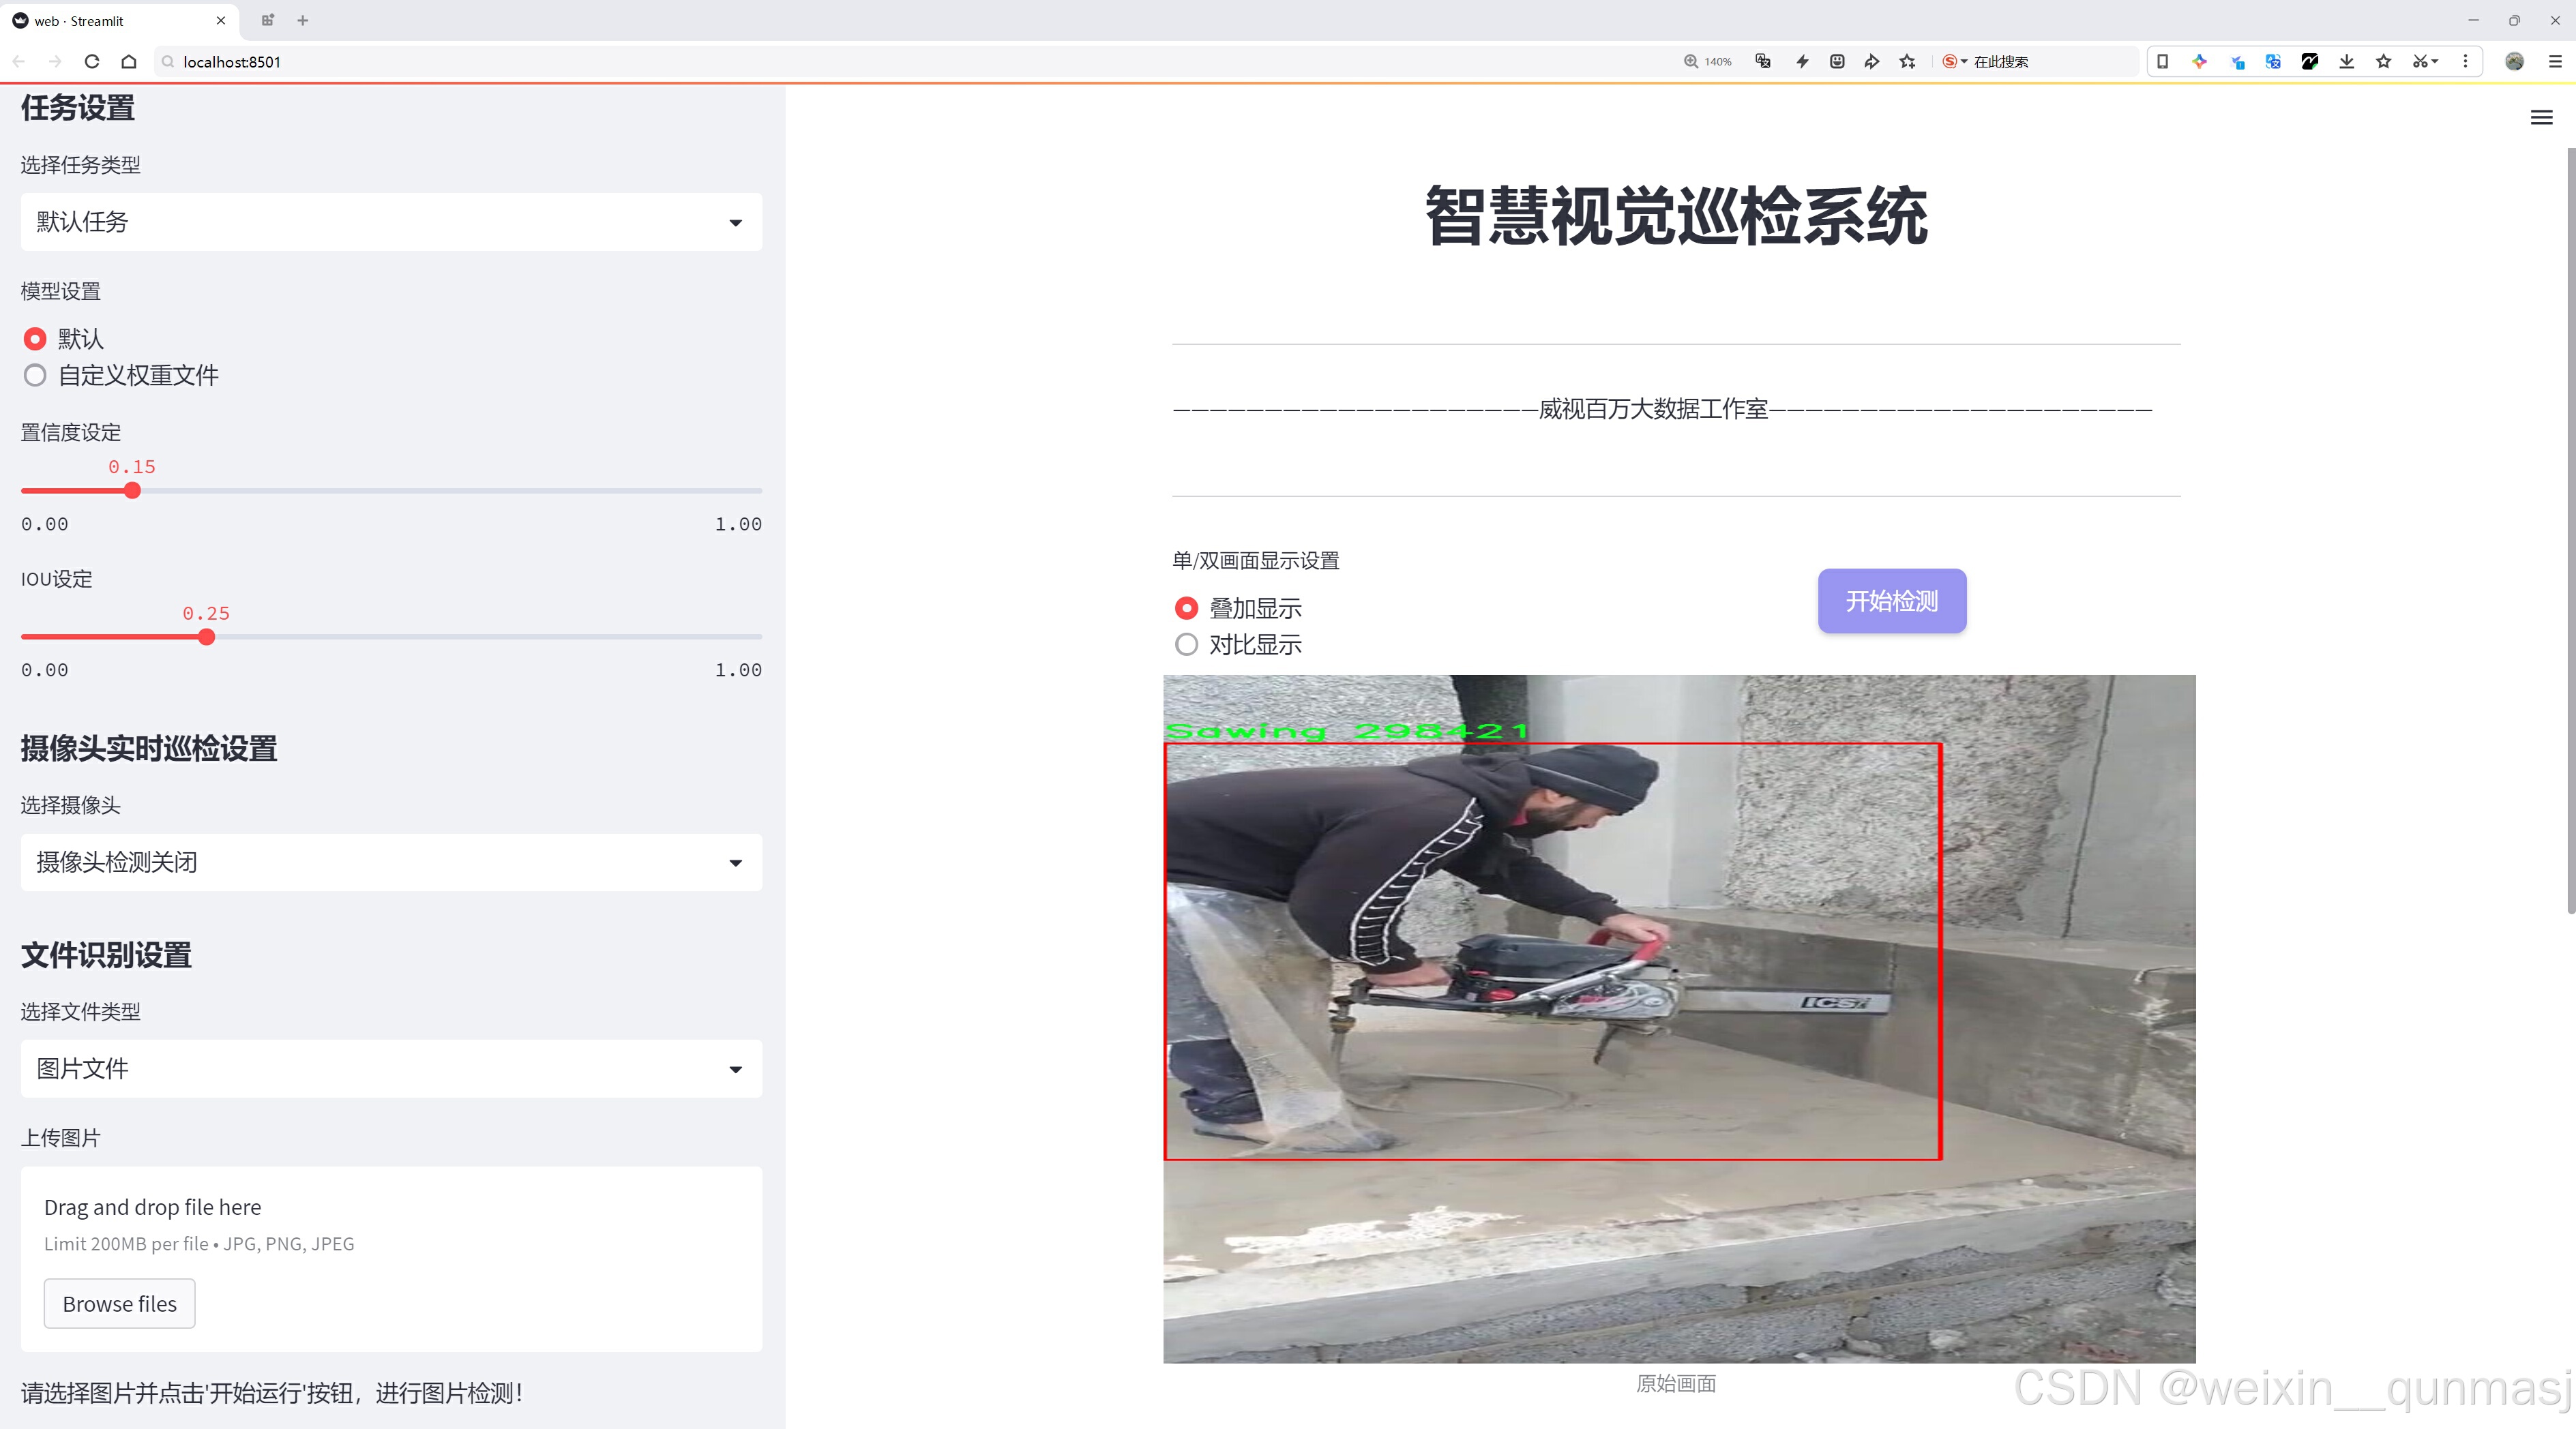The width and height of the screenshot is (2576, 1429).
Task: Click the add-to-favorites star-plus icon
Action: [x=1908, y=62]
